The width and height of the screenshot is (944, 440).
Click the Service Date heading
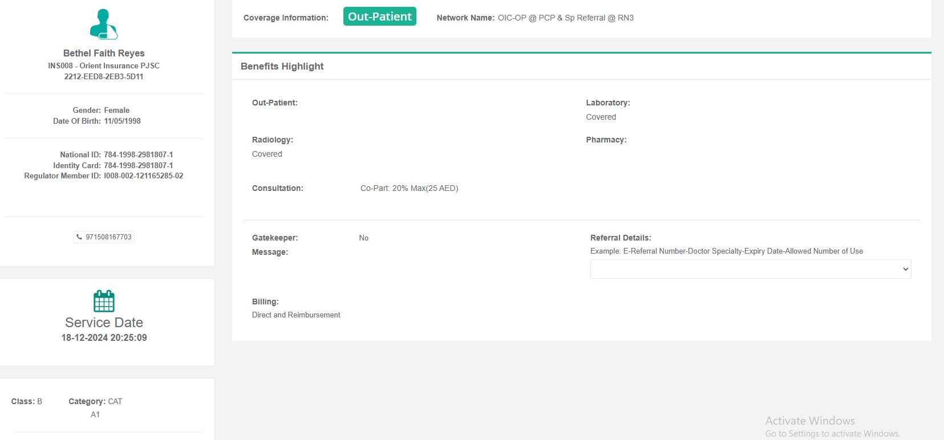click(104, 323)
